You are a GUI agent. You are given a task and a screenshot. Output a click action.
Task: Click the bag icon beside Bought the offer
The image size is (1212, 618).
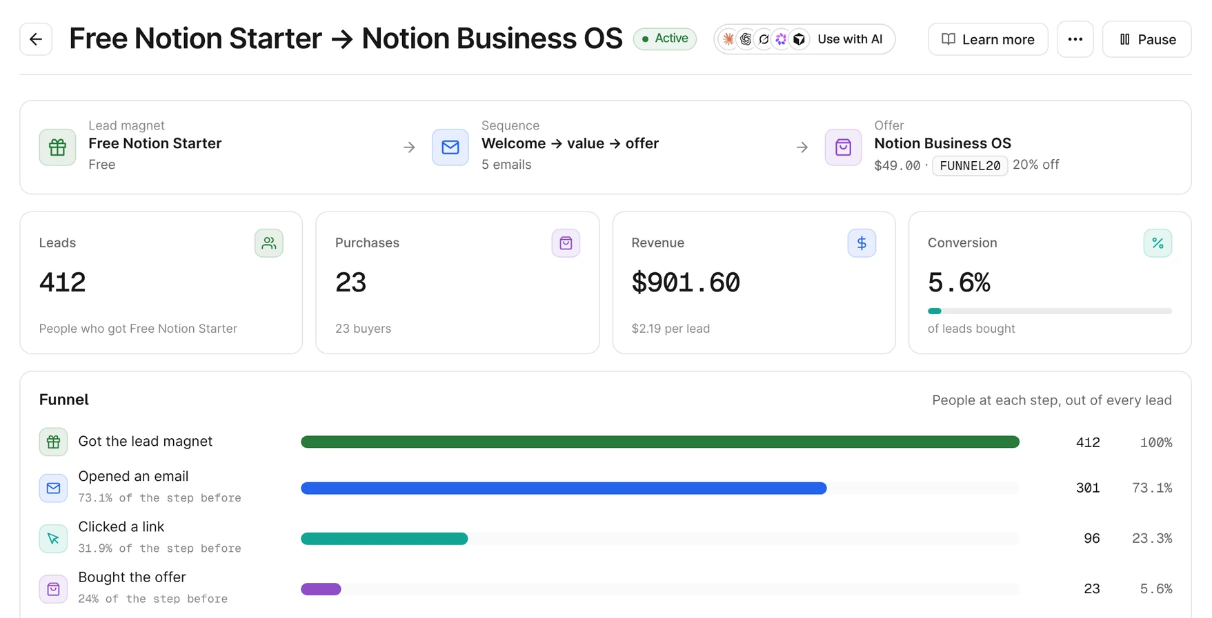53,589
